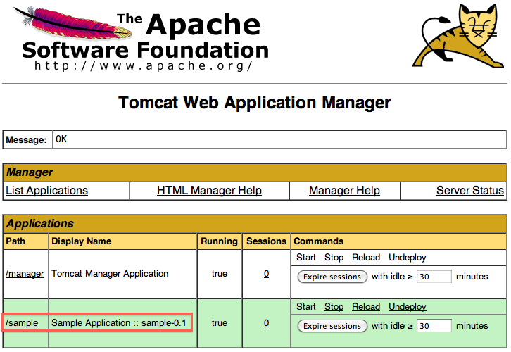The width and height of the screenshot is (511, 352).
Task: Open the /manager application path
Action: [25, 274]
